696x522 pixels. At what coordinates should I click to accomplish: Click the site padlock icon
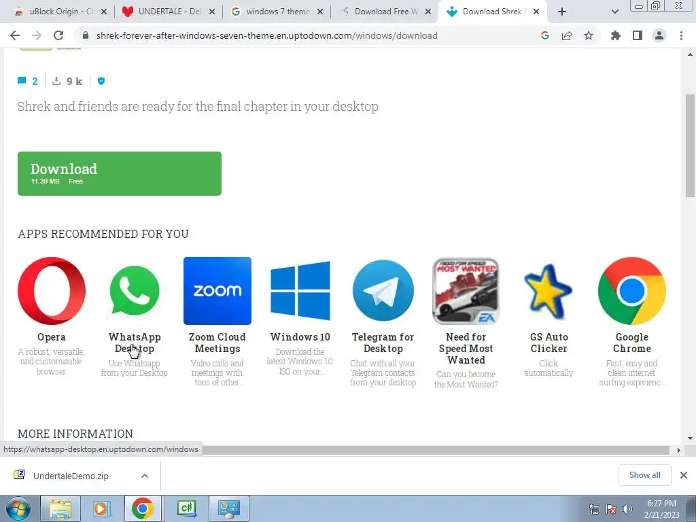click(86, 35)
